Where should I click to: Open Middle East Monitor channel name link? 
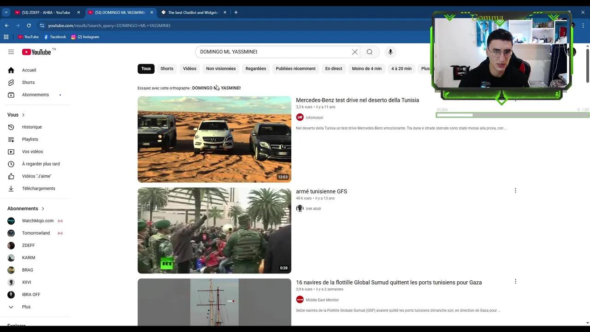(x=322, y=300)
